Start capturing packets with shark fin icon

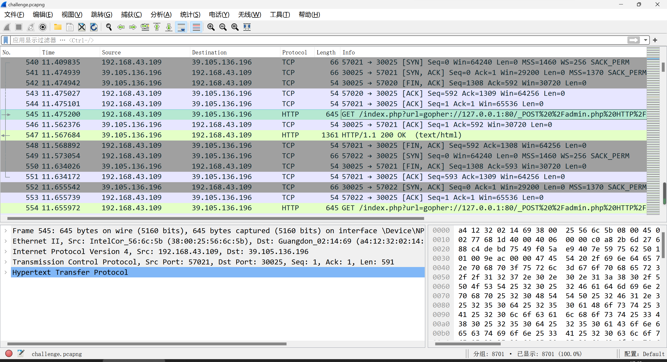(x=7, y=27)
